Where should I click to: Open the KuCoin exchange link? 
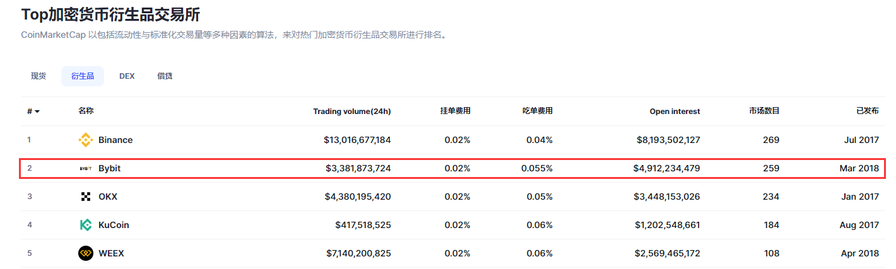(114, 225)
